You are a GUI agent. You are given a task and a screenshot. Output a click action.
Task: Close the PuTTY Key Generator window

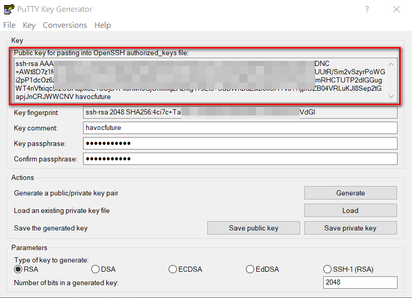point(396,9)
